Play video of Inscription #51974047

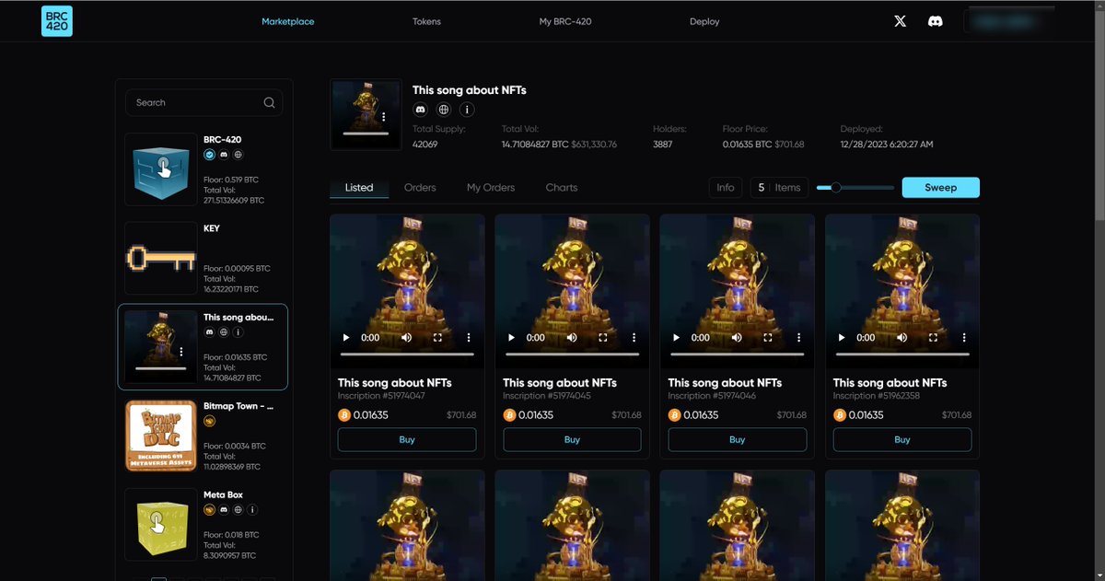pos(346,338)
